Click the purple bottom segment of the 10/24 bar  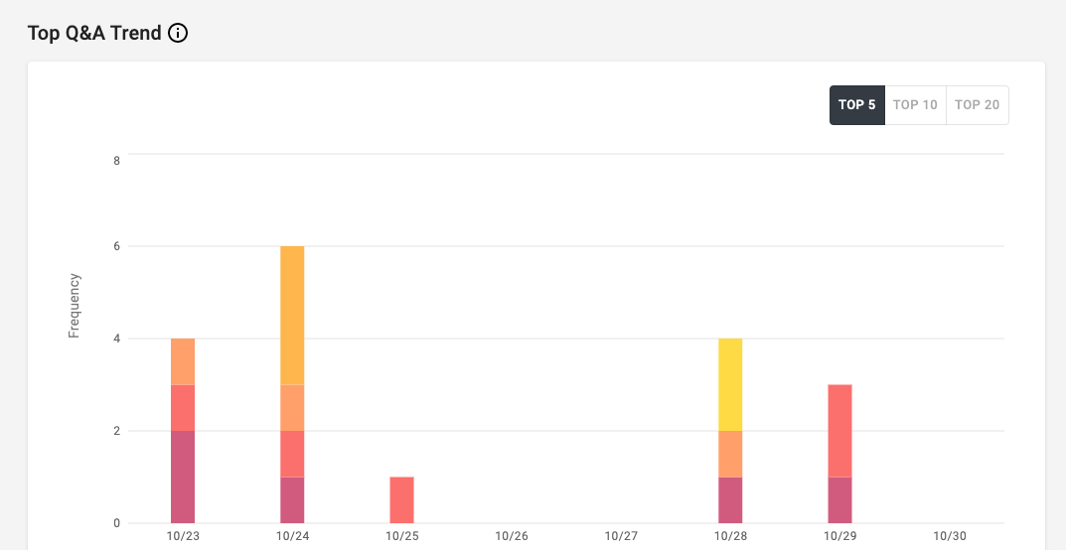292,499
